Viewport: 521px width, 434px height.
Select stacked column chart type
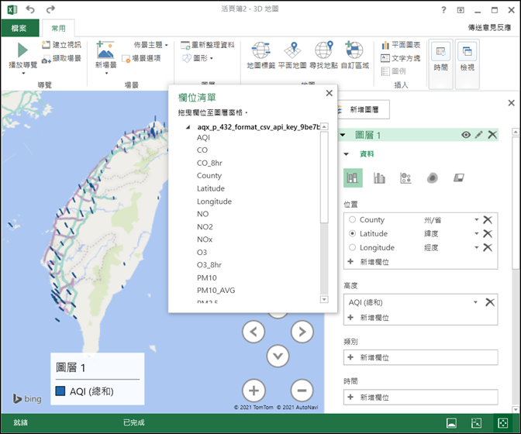[x=353, y=178]
